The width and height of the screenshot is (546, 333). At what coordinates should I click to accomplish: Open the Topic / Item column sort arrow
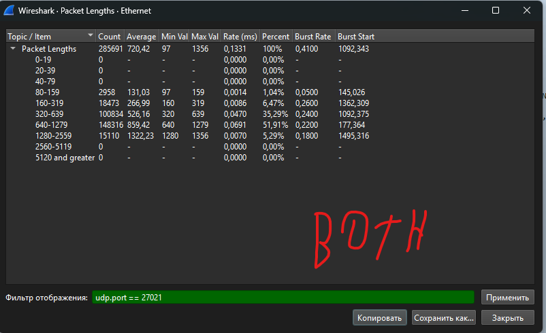pos(91,36)
